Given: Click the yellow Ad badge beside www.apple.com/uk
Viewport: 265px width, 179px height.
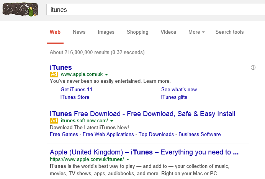Looking at the screenshot, I should coord(54,74).
